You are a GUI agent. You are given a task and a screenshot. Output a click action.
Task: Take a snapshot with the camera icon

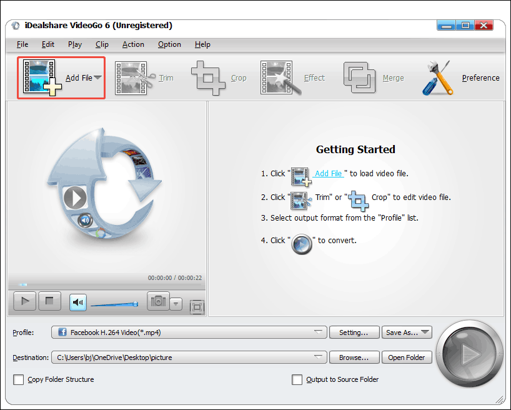point(157,301)
